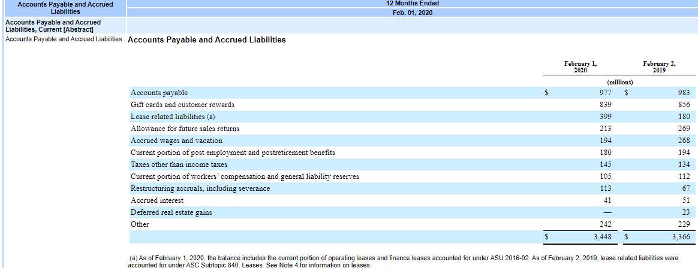This screenshot has height=268, width=698.
Task: Click Accounts payable 2019 value 983
Action: tap(684, 93)
